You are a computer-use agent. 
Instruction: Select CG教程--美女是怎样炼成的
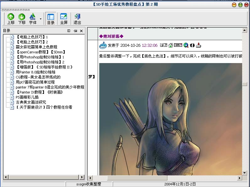[x=38, y=77]
